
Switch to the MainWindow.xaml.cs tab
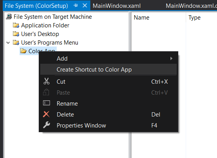(191, 6)
